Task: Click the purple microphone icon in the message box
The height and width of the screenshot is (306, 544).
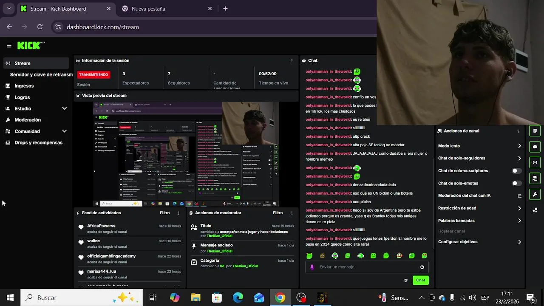Action: pyautogui.click(x=312, y=267)
